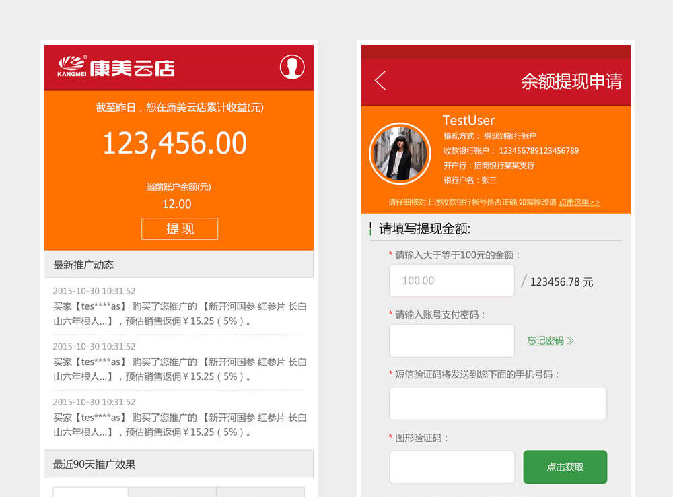Tap the 提现 withdraw button

180,228
